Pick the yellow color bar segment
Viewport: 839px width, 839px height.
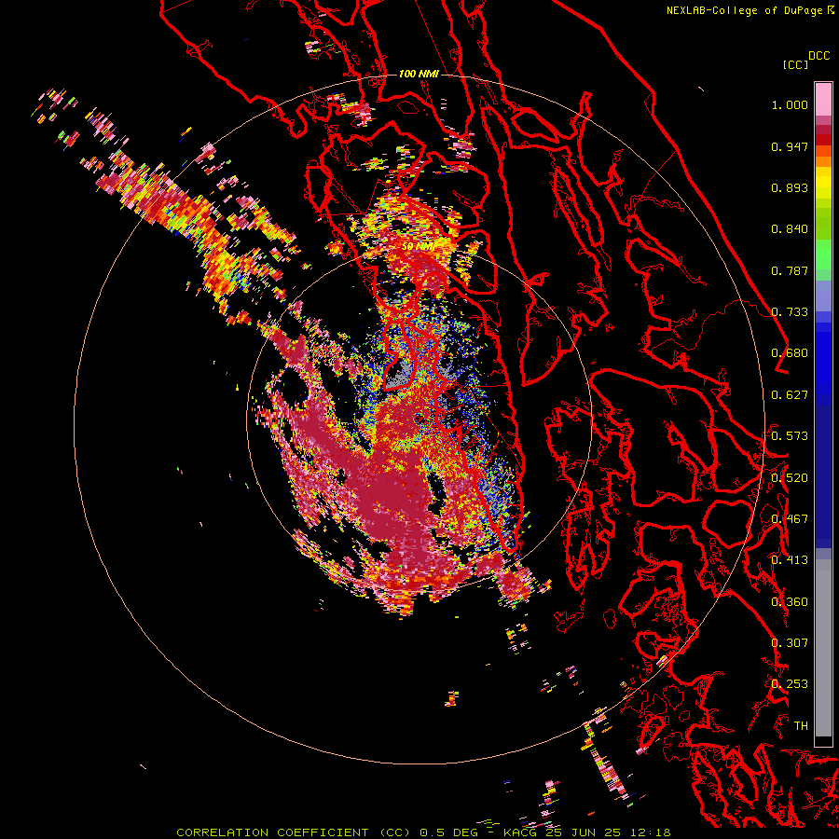823,183
